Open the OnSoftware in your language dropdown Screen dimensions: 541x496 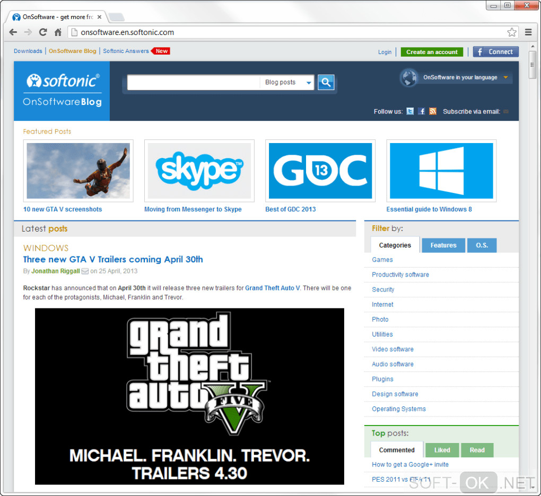click(456, 77)
